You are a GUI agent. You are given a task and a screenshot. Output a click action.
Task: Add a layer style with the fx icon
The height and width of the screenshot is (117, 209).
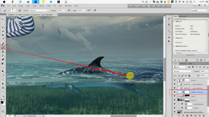coord(183,116)
